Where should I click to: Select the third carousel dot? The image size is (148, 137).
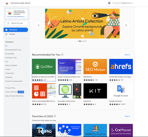[x=82, y=41]
